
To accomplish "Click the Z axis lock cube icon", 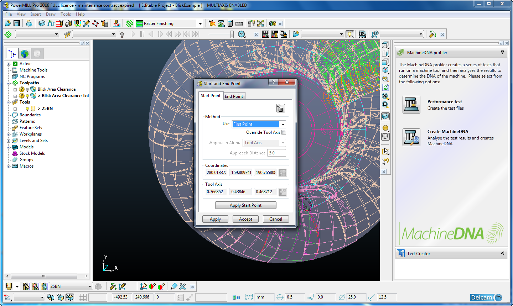I will pos(70,297).
